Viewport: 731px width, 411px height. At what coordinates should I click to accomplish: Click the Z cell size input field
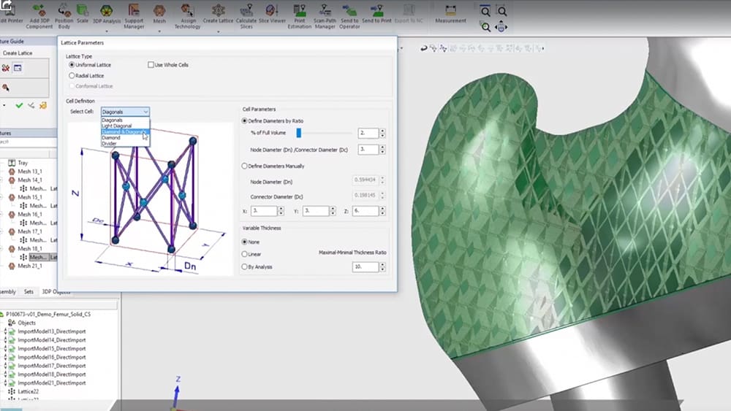(x=365, y=211)
